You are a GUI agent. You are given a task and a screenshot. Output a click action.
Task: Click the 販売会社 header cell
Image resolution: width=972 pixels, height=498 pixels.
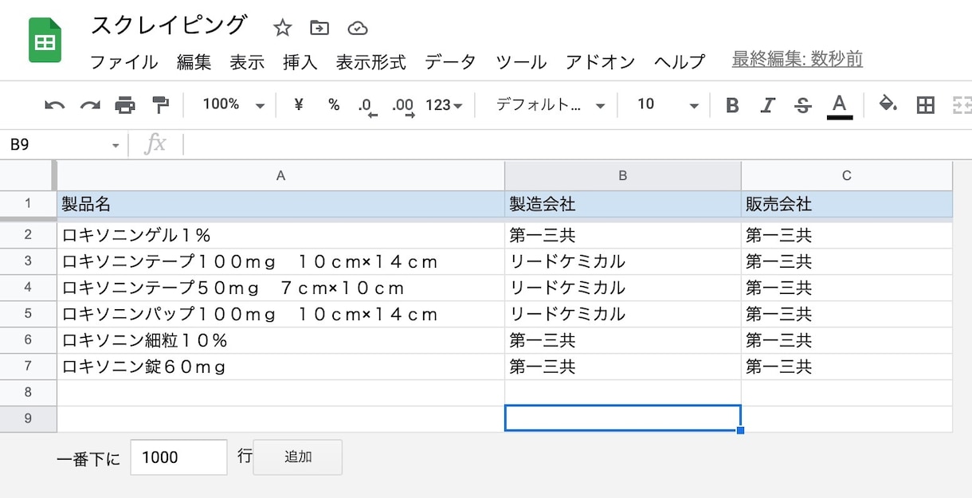847,205
